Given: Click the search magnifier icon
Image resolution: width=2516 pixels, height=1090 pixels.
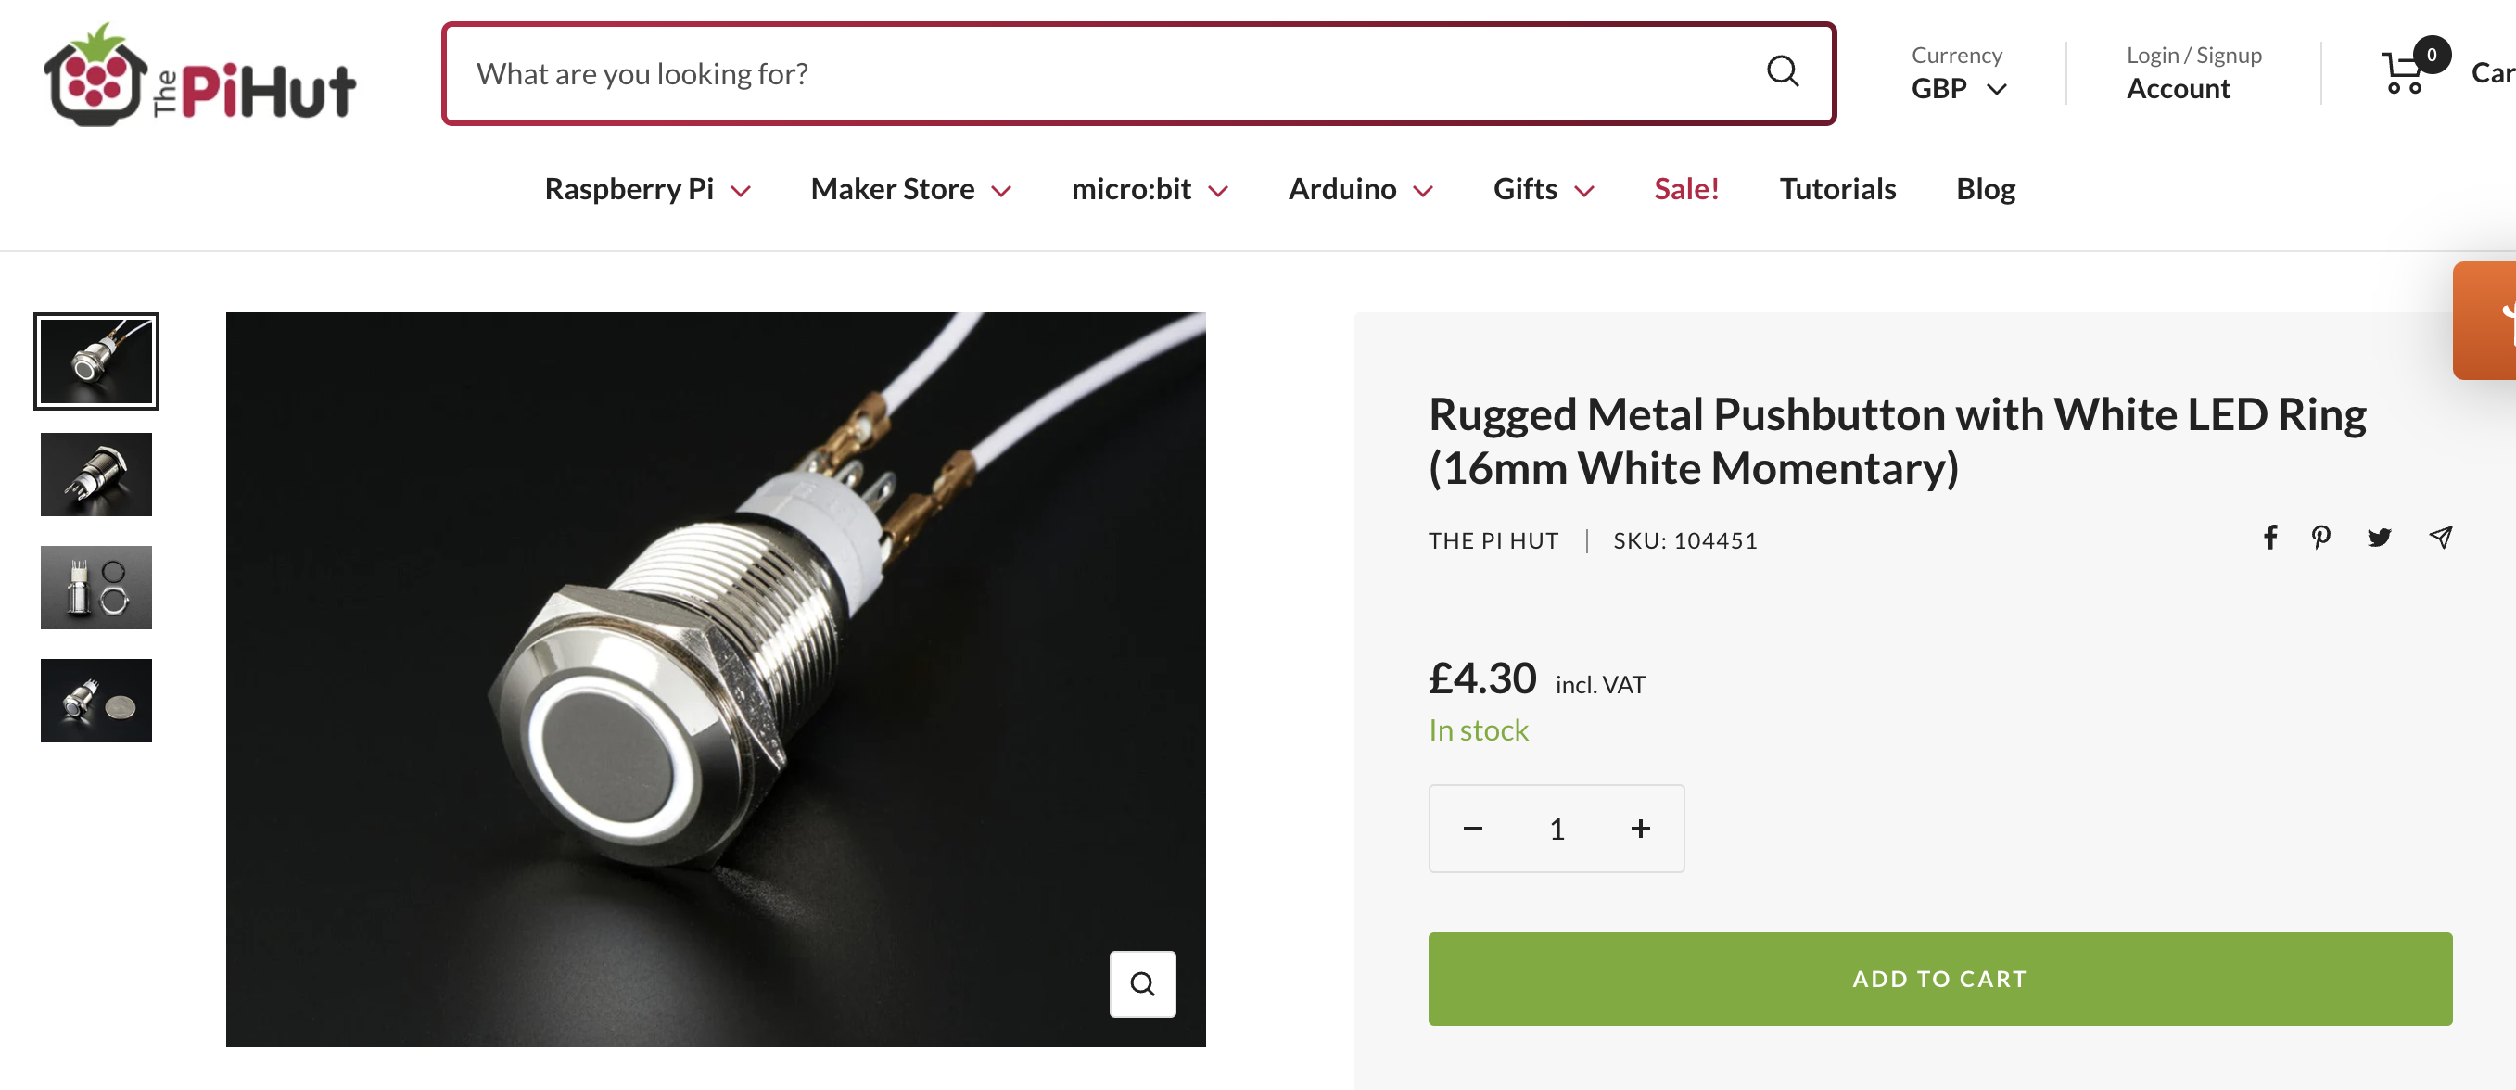Looking at the screenshot, I should (1782, 72).
